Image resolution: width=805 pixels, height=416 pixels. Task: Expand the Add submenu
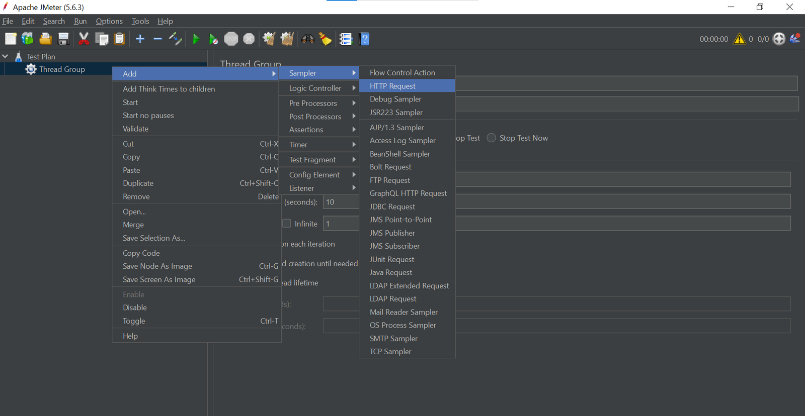pos(196,73)
